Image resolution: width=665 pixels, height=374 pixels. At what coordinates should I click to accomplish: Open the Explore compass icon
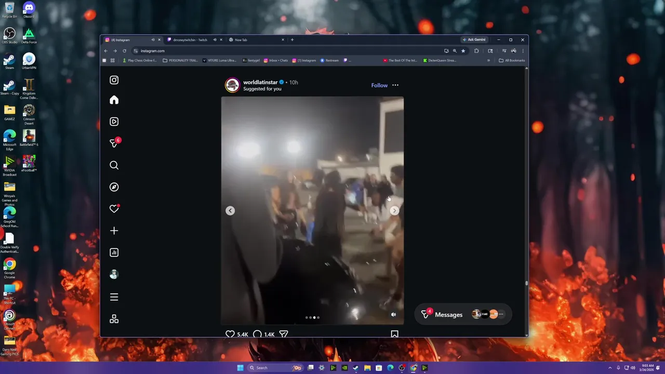tap(114, 187)
